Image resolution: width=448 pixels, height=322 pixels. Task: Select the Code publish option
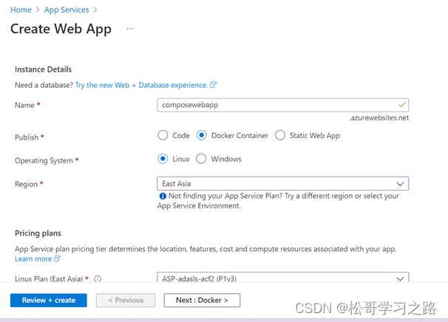163,135
